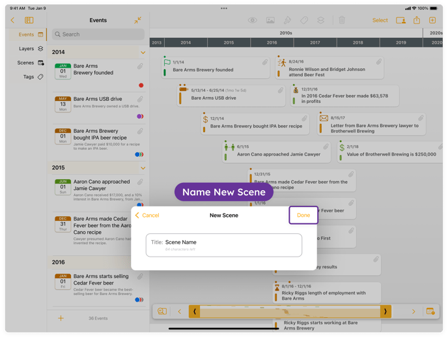Click the tag icon in toolbar
The width and height of the screenshot is (448, 338).
click(x=304, y=20)
